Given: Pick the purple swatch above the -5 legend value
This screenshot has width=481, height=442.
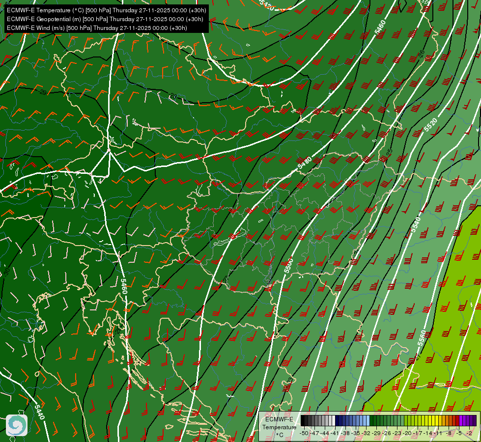Looking at the screenshot, I should click(461, 420).
